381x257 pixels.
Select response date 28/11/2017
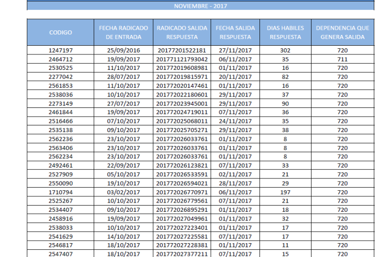click(x=235, y=183)
